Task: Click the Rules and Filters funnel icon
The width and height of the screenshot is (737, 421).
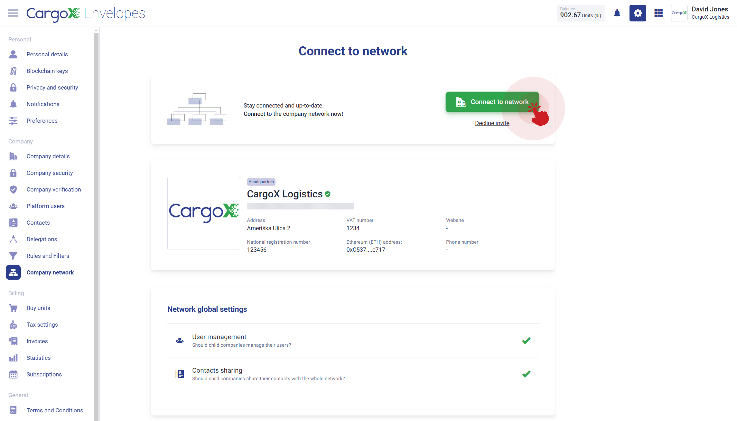Action: (x=13, y=256)
